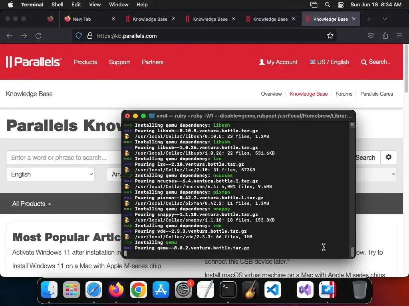Open the Install Windows 11 on Mac article
Screen dimensions: 409x306
[x=87, y=266]
